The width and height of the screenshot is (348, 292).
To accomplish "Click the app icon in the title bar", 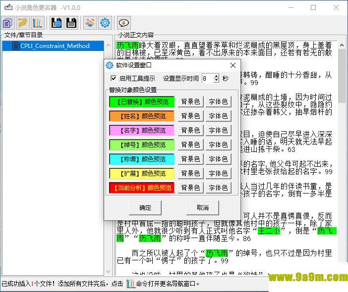I will 8,7.
